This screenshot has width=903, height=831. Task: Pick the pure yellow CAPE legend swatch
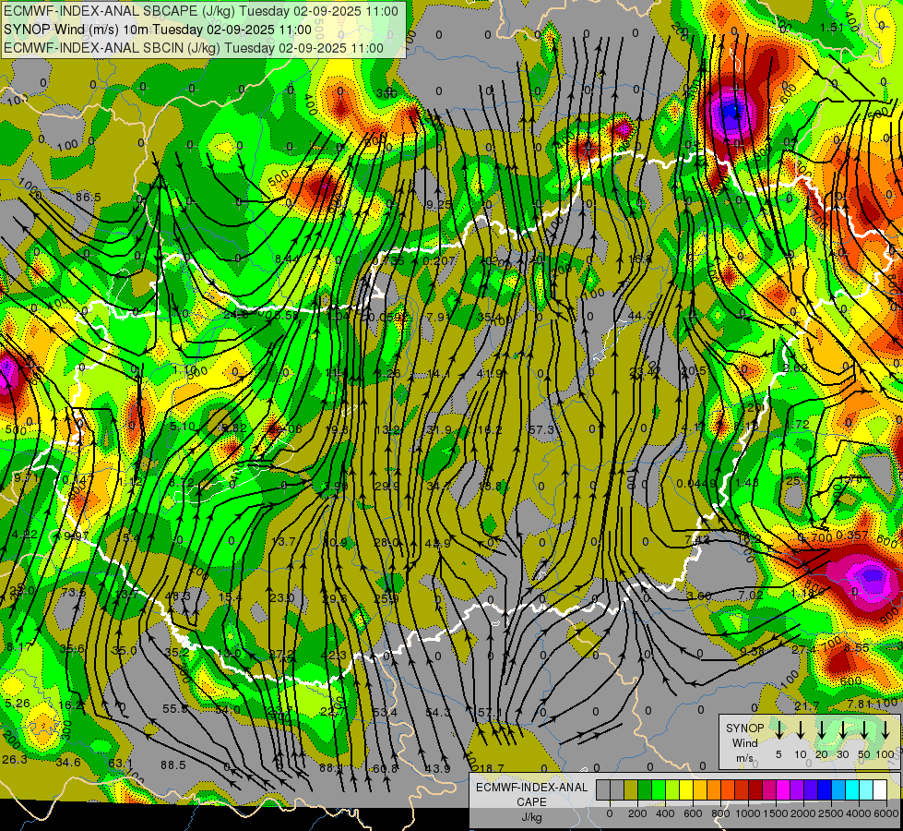click(686, 789)
